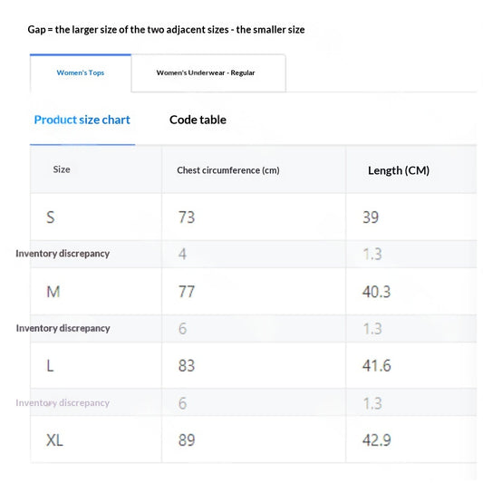Click length value 40.3 for size M

pos(376,292)
